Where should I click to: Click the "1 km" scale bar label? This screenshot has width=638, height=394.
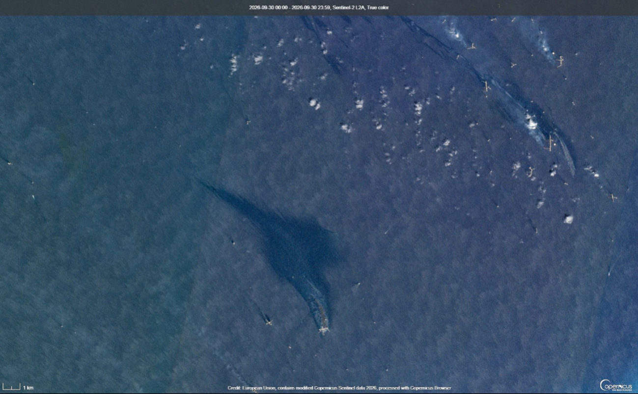(x=28, y=388)
